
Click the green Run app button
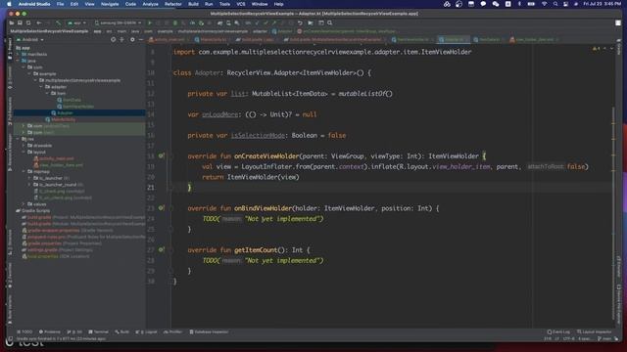point(150,23)
